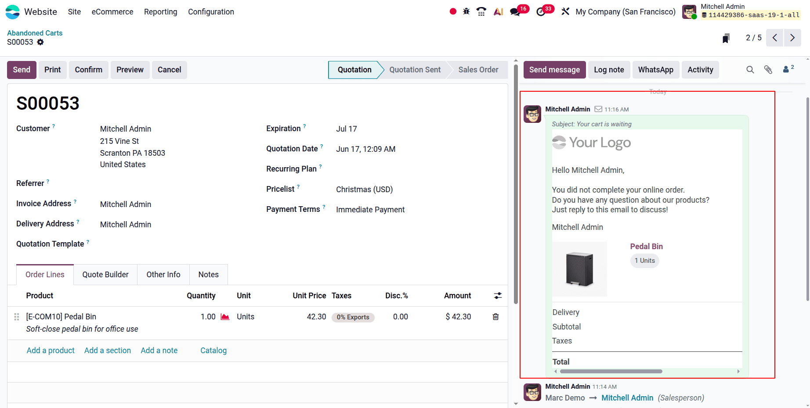Schedule an Activity button
The width and height of the screenshot is (810, 408).
click(700, 70)
